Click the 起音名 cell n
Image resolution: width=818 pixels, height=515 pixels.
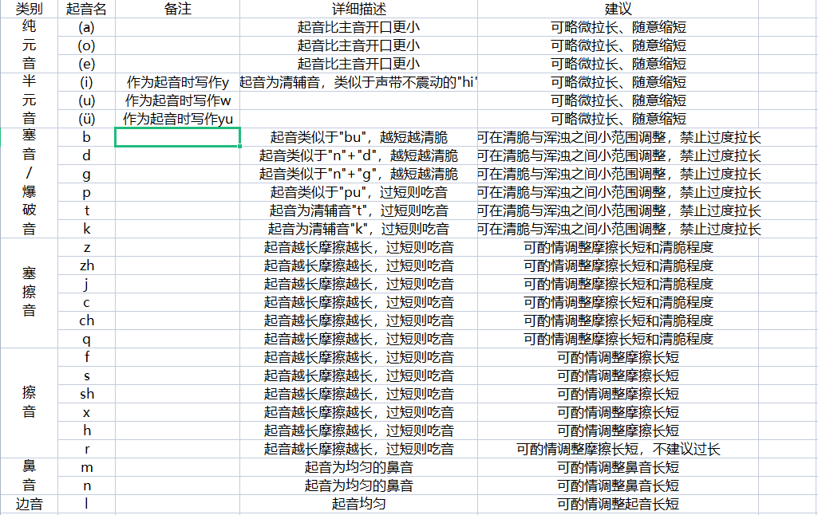pos(86,486)
